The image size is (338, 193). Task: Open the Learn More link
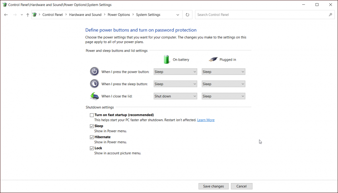tap(206, 120)
